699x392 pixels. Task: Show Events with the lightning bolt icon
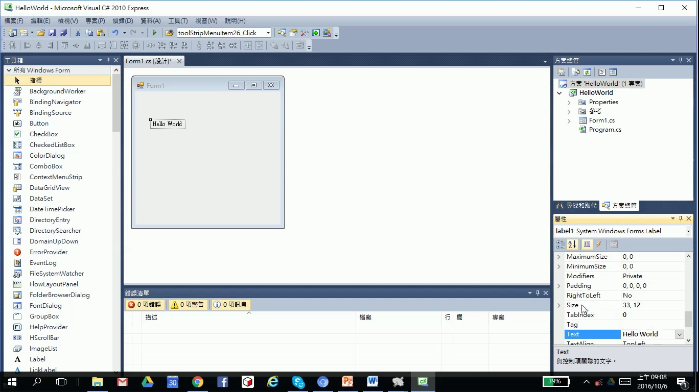coord(599,244)
